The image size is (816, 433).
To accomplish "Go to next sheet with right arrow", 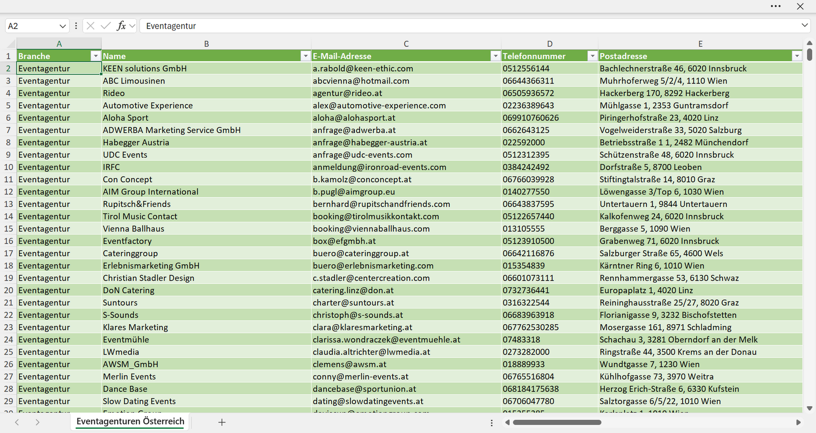I will point(38,422).
